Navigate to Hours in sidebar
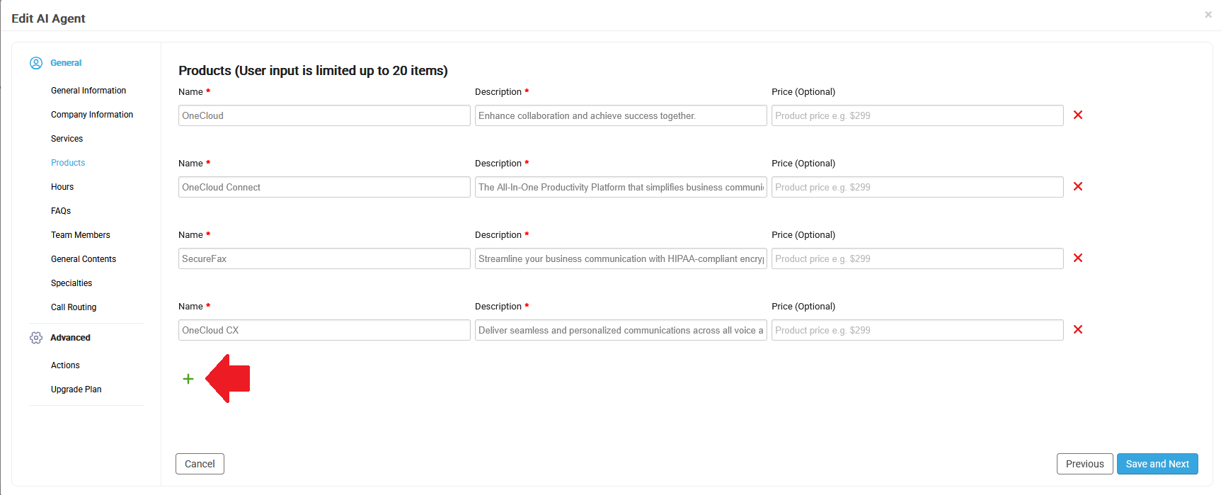The height and width of the screenshot is (495, 1221). point(62,187)
